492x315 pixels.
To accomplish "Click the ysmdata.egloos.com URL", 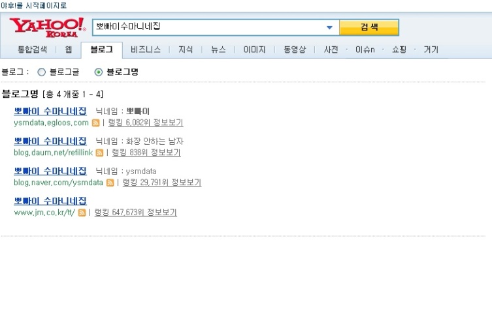I will [x=51, y=123].
